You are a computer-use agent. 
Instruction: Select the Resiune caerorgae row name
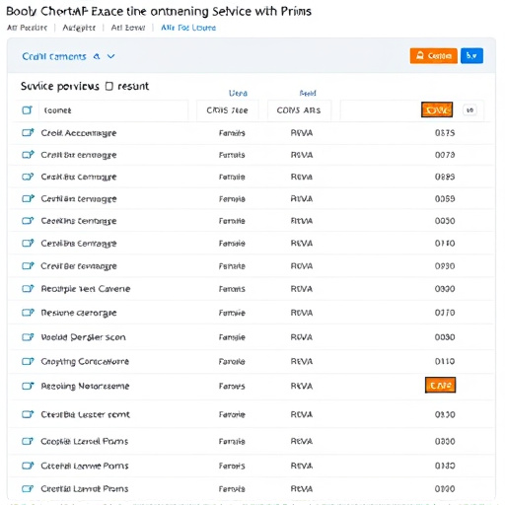coord(79,313)
